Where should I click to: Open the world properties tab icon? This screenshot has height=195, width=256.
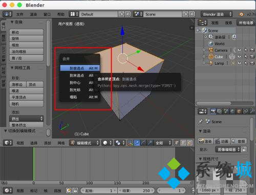232,111
